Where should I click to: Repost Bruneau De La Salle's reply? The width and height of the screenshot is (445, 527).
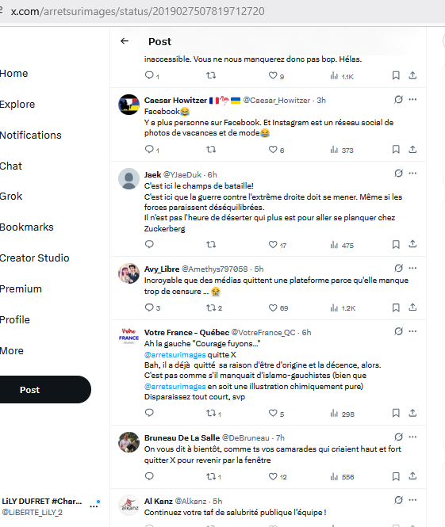pos(213,476)
